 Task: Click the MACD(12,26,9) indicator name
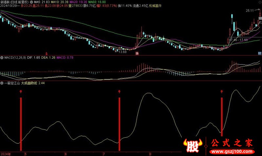(15, 58)
